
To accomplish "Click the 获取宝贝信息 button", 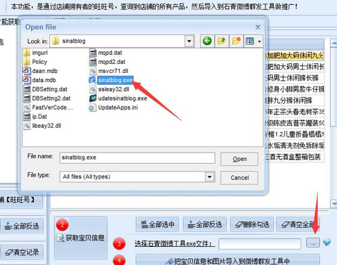I will (x=81, y=238).
